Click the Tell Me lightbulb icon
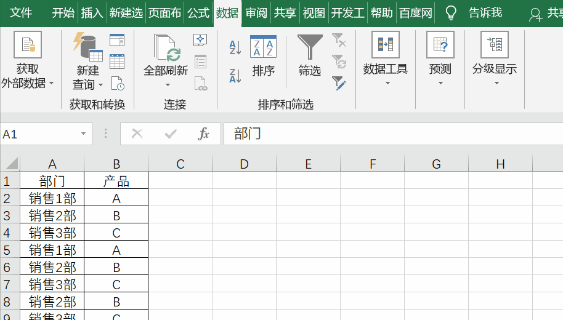Image resolution: width=563 pixels, height=320 pixels. (451, 14)
